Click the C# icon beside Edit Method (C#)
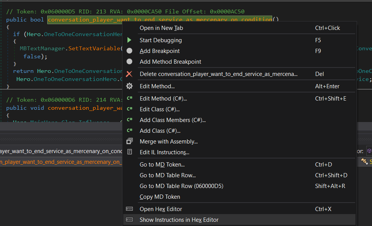The height and width of the screenshot is (226, 372). point(129,98)
